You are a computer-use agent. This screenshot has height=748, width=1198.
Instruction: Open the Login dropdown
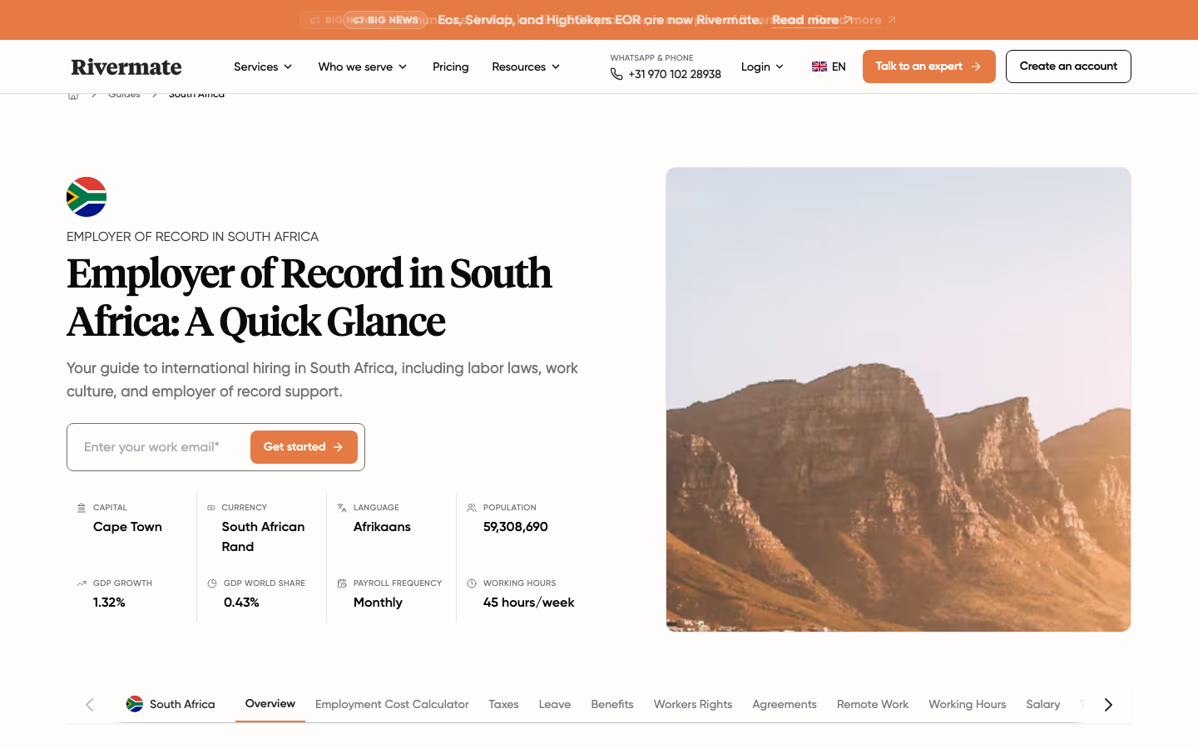point(762,66)
